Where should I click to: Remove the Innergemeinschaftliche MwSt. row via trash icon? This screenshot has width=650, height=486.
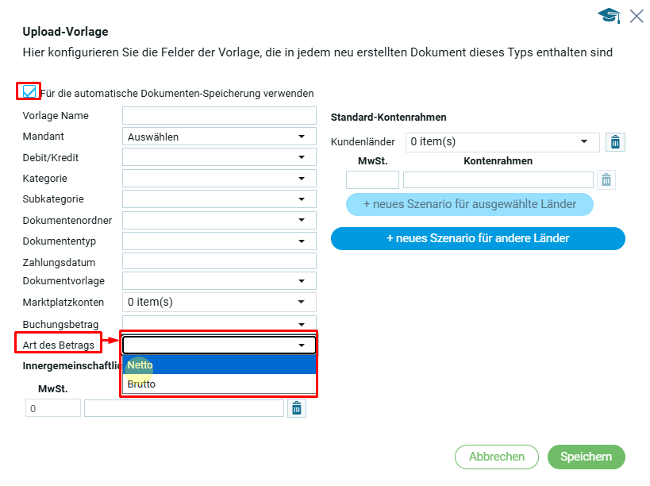point(296,408)
